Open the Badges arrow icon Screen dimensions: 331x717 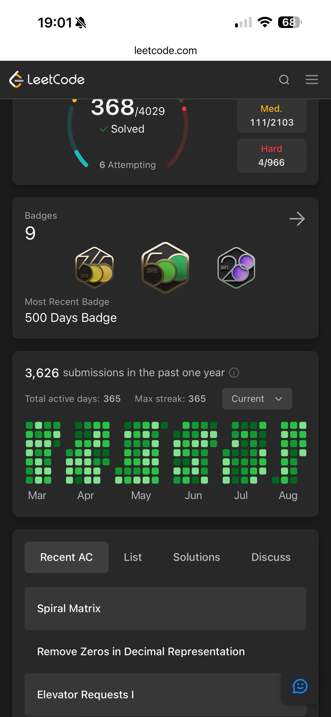pos(297,219)
